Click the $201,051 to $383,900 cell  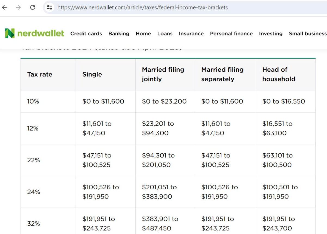(165, 192)
